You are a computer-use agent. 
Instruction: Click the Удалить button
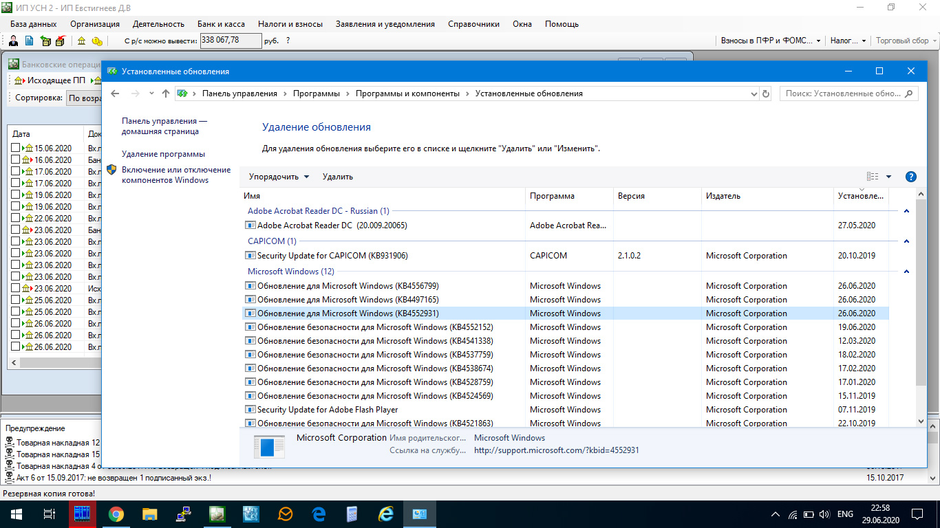[338, 177]
